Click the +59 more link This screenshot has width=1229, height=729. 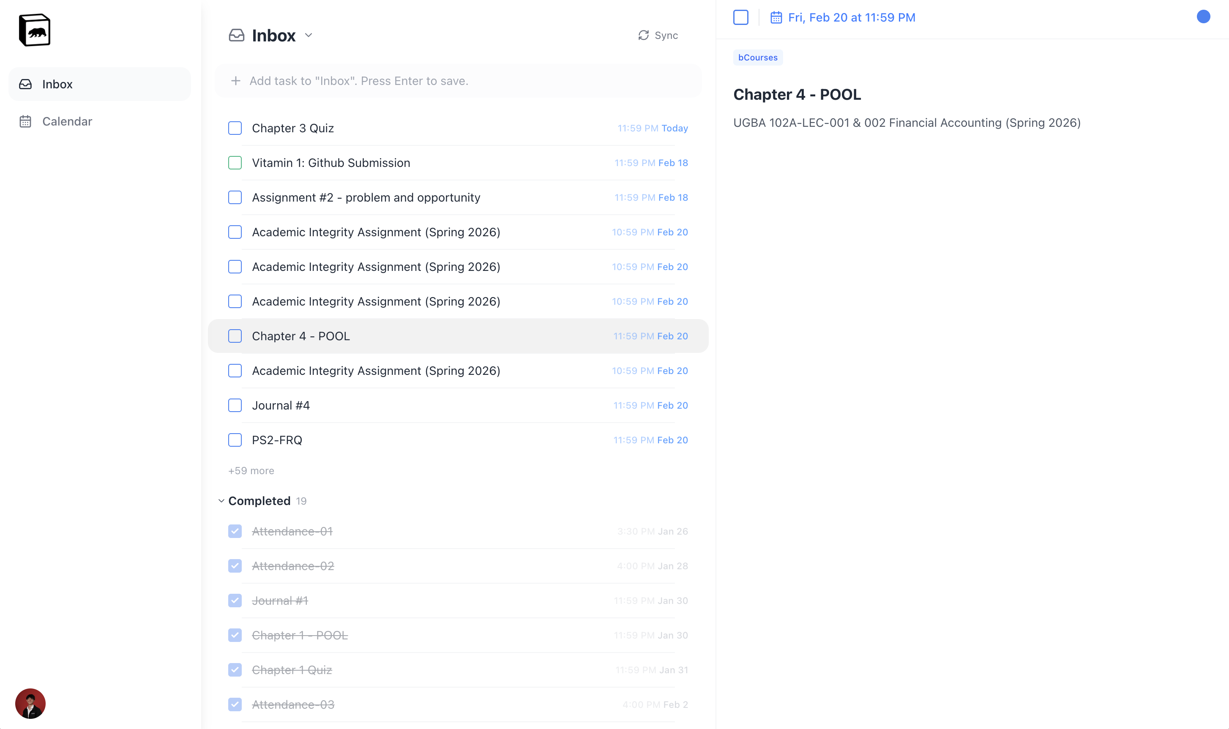click(251, 470)
